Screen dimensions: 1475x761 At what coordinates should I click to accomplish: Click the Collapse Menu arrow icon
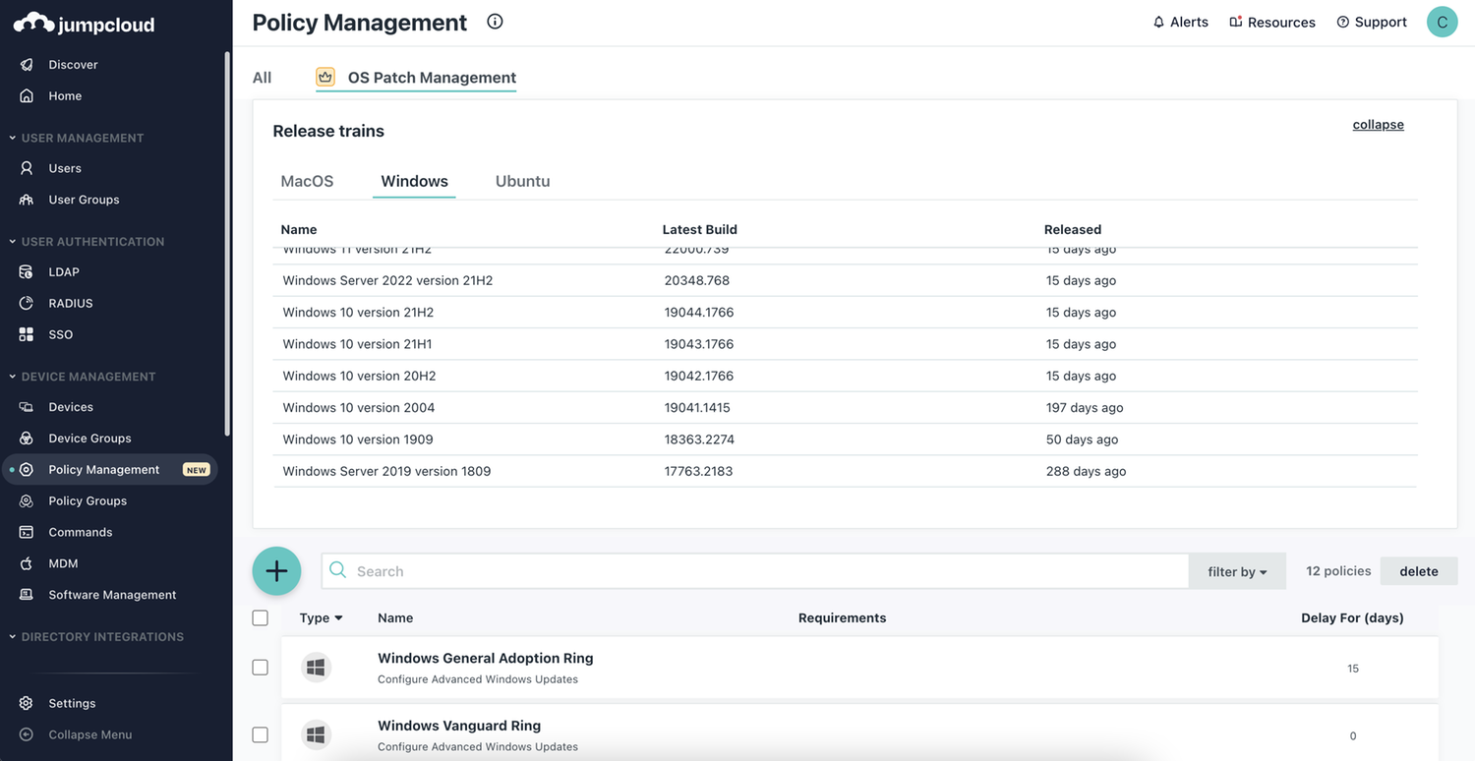tap(27, 734)
